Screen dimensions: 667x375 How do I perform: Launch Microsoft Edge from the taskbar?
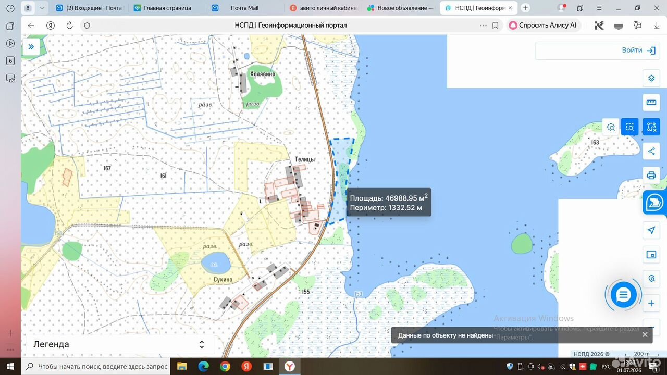[203, 366]
